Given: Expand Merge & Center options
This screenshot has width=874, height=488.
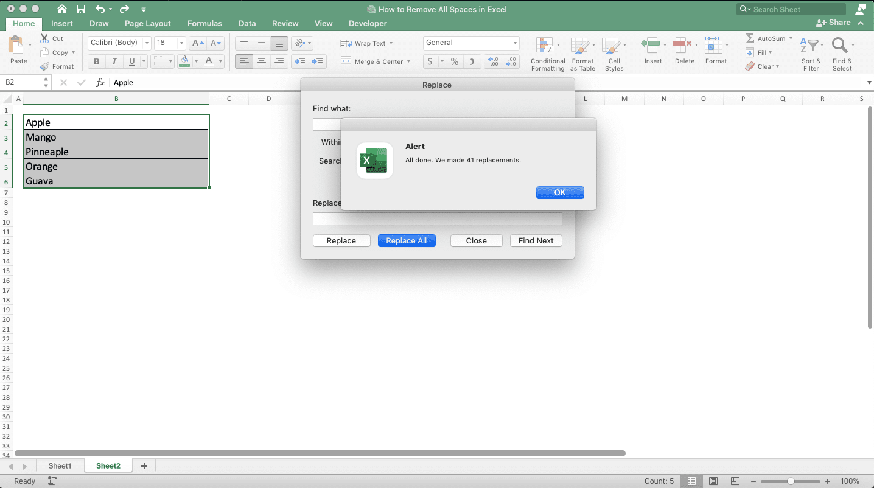Looking at the screenshot, I should (x=408, y=61).
